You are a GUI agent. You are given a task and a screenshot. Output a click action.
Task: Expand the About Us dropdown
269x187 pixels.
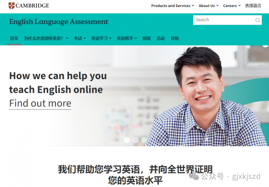pyautogui.click(x=208, y=6)
